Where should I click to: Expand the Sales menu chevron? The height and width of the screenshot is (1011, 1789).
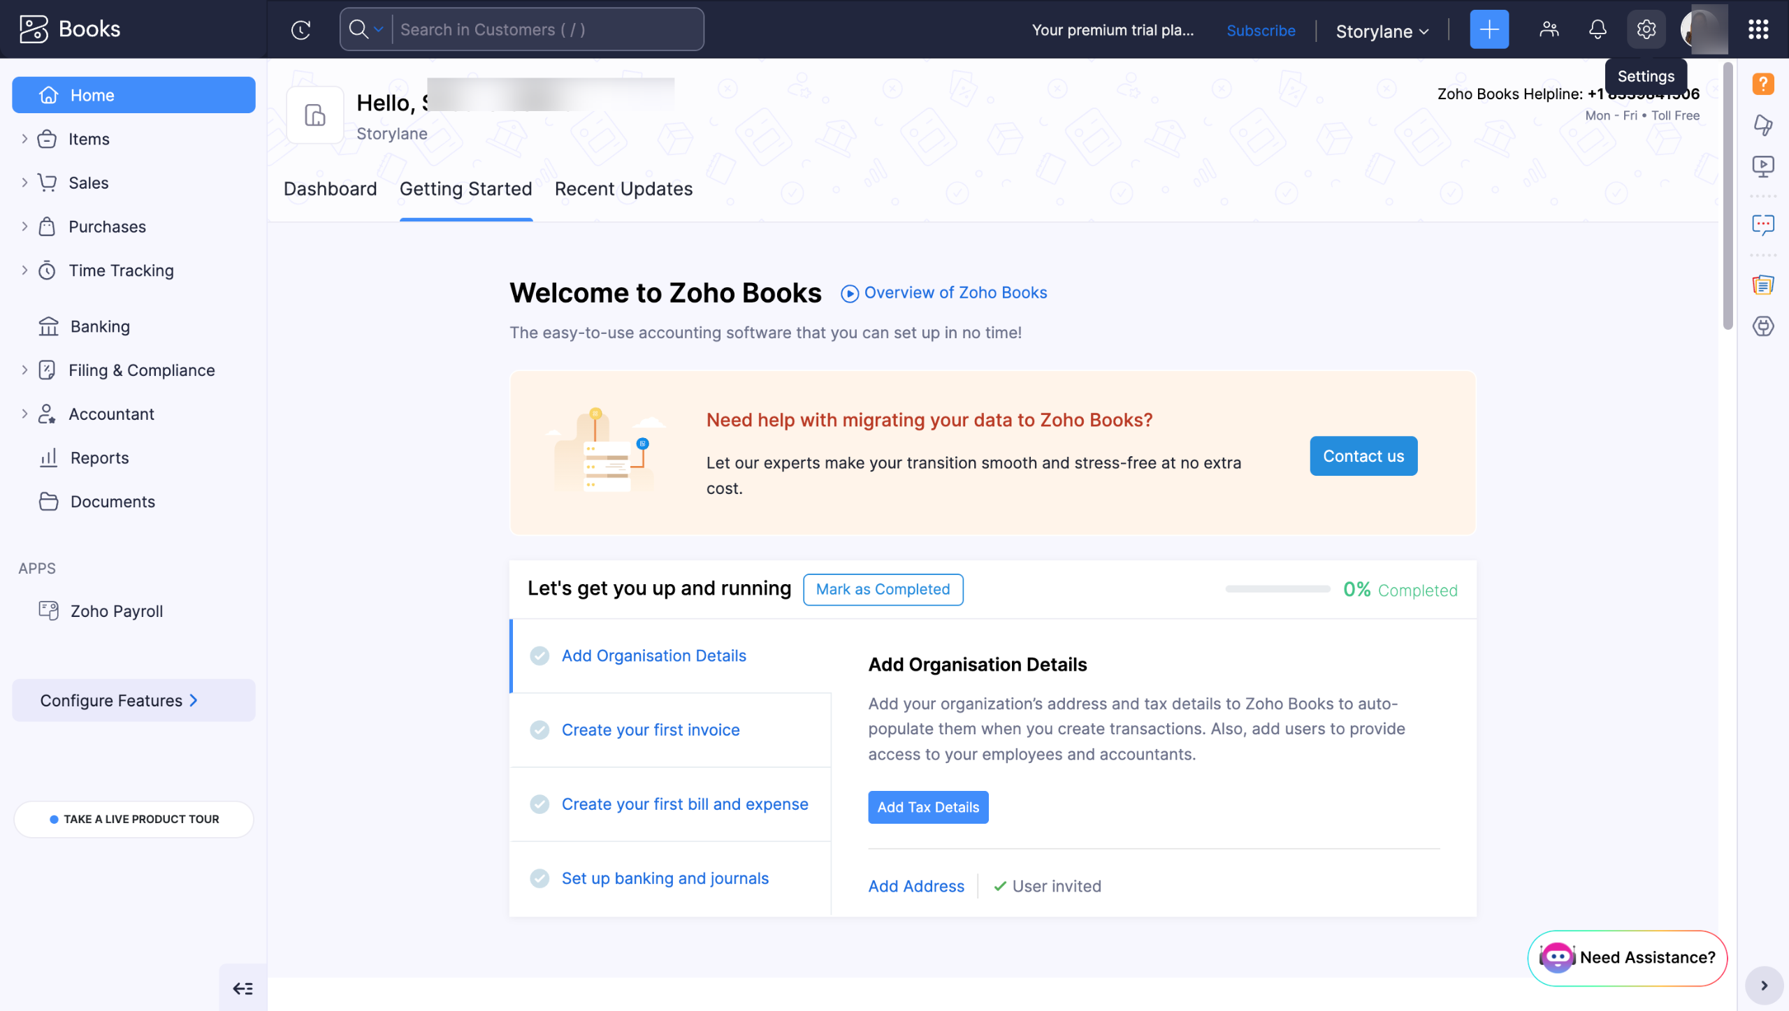tap(24, 182)
